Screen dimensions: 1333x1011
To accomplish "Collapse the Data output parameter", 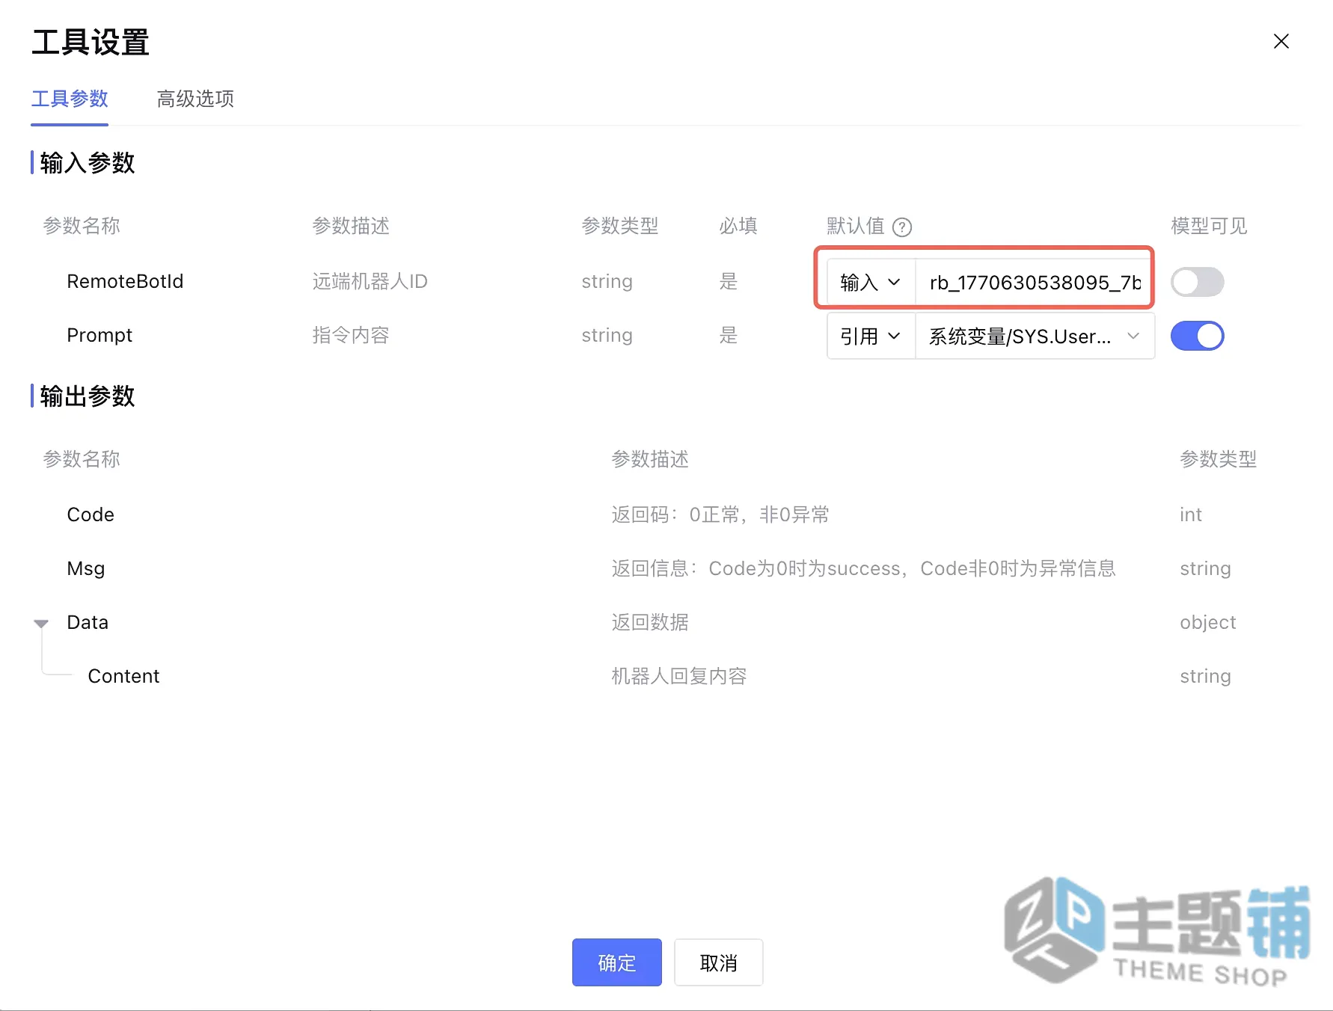I will point(41,623).
